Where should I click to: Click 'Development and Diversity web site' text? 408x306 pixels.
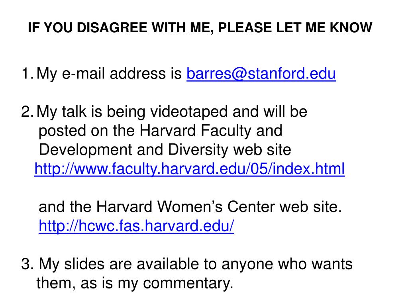[x=165, y=150]
